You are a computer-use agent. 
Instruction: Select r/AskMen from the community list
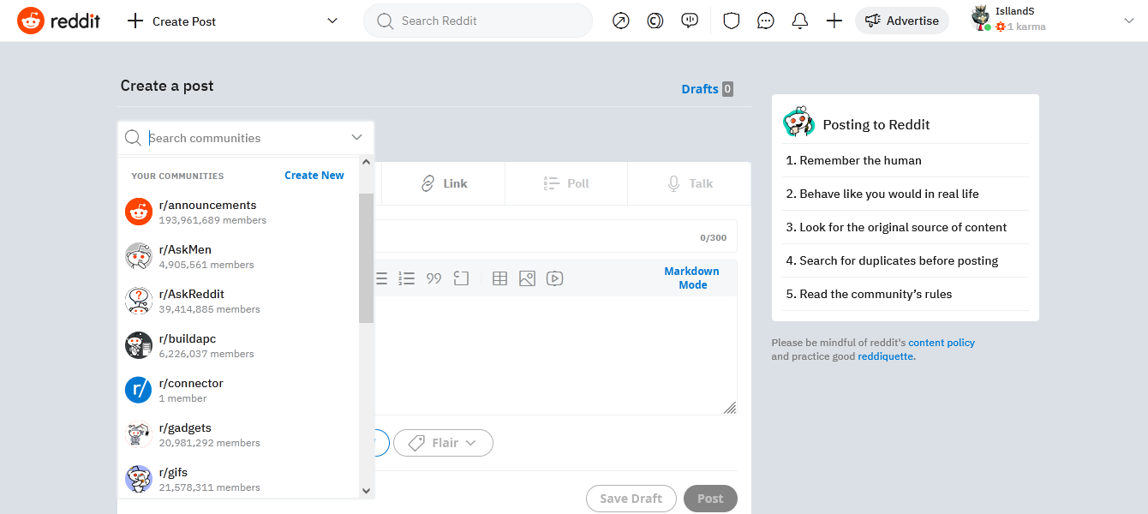tap(239, 256)
